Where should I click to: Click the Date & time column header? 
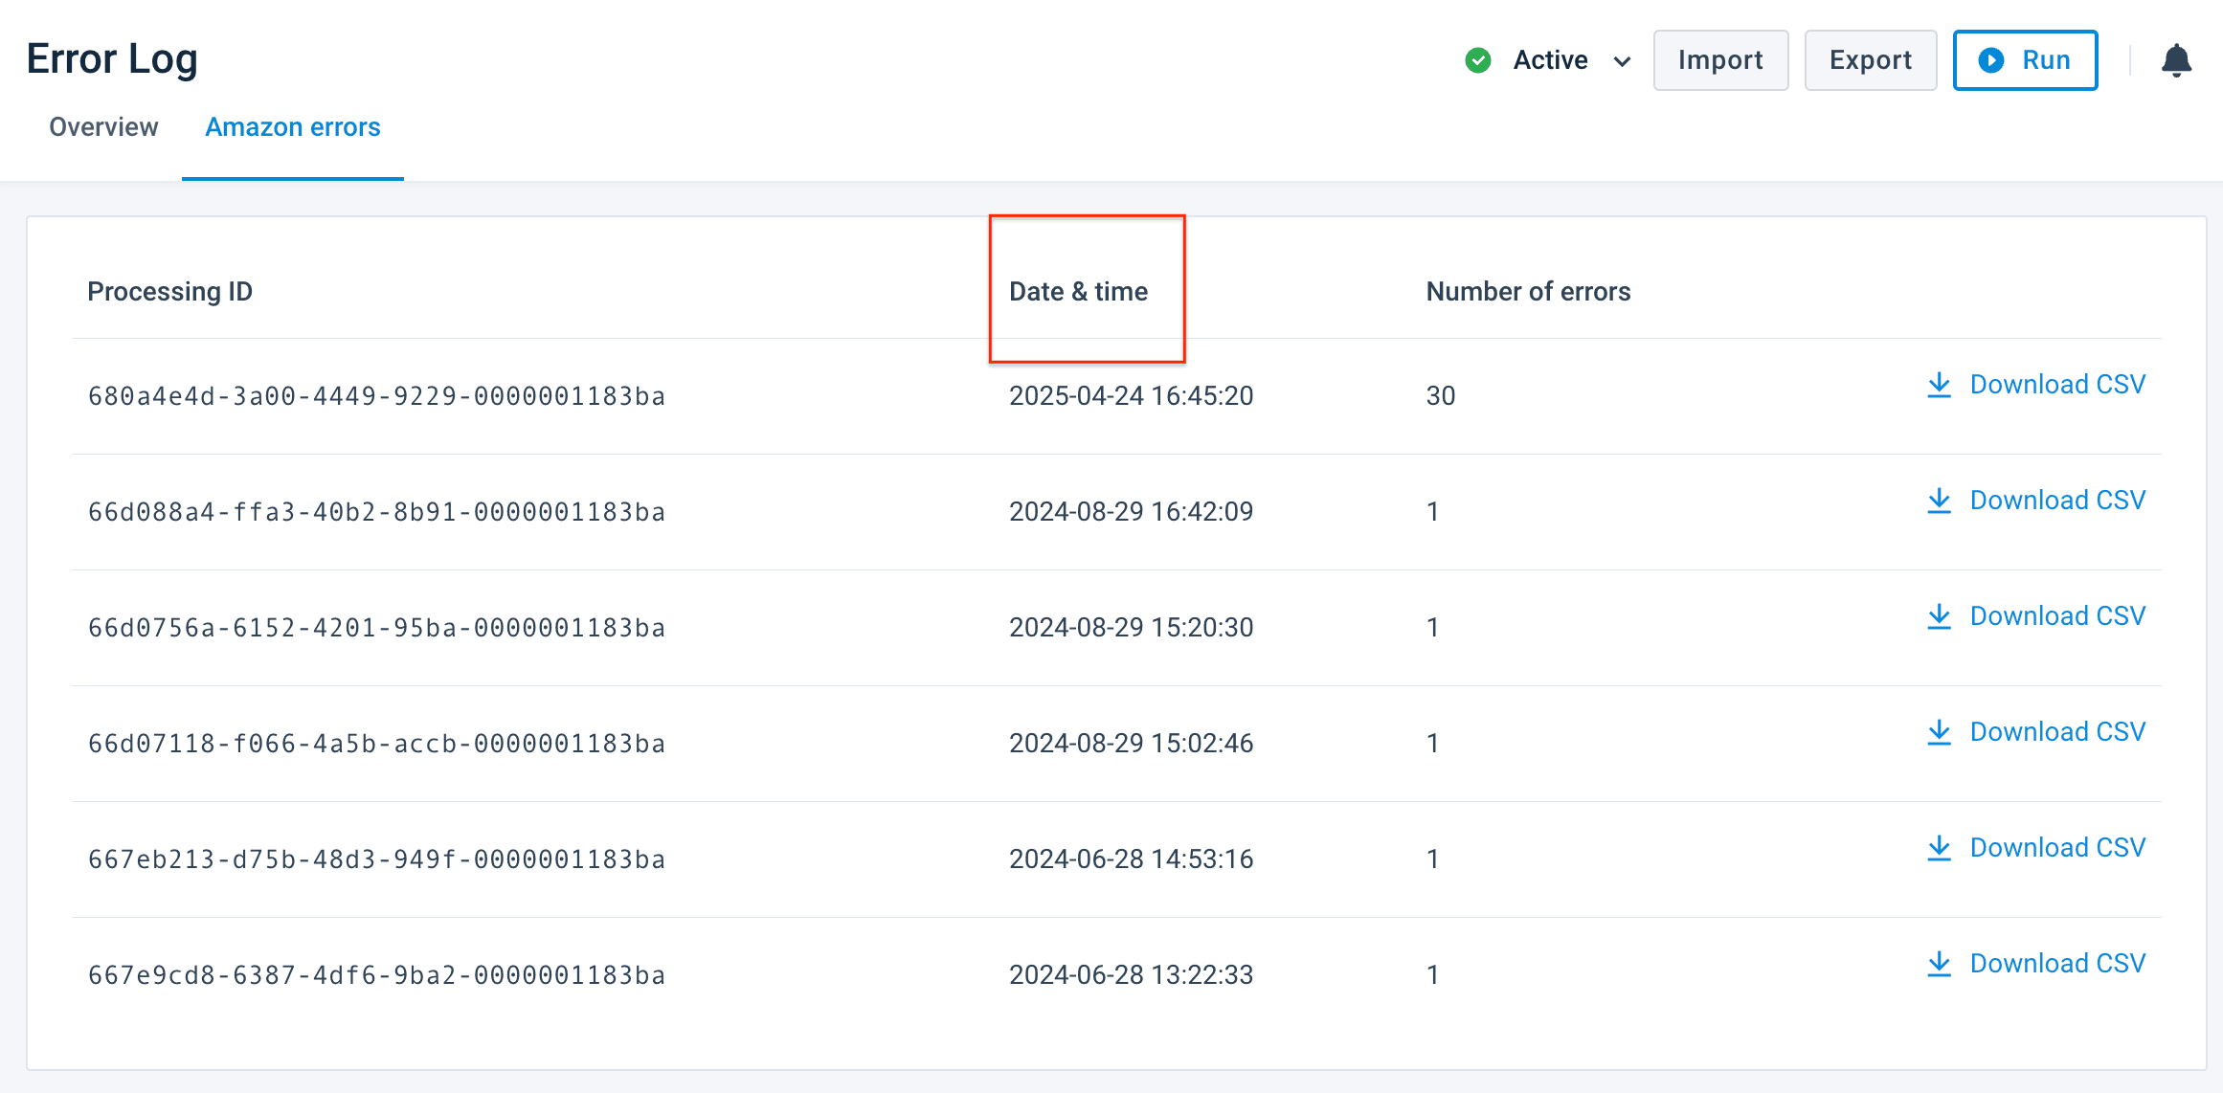(1078, 292)
